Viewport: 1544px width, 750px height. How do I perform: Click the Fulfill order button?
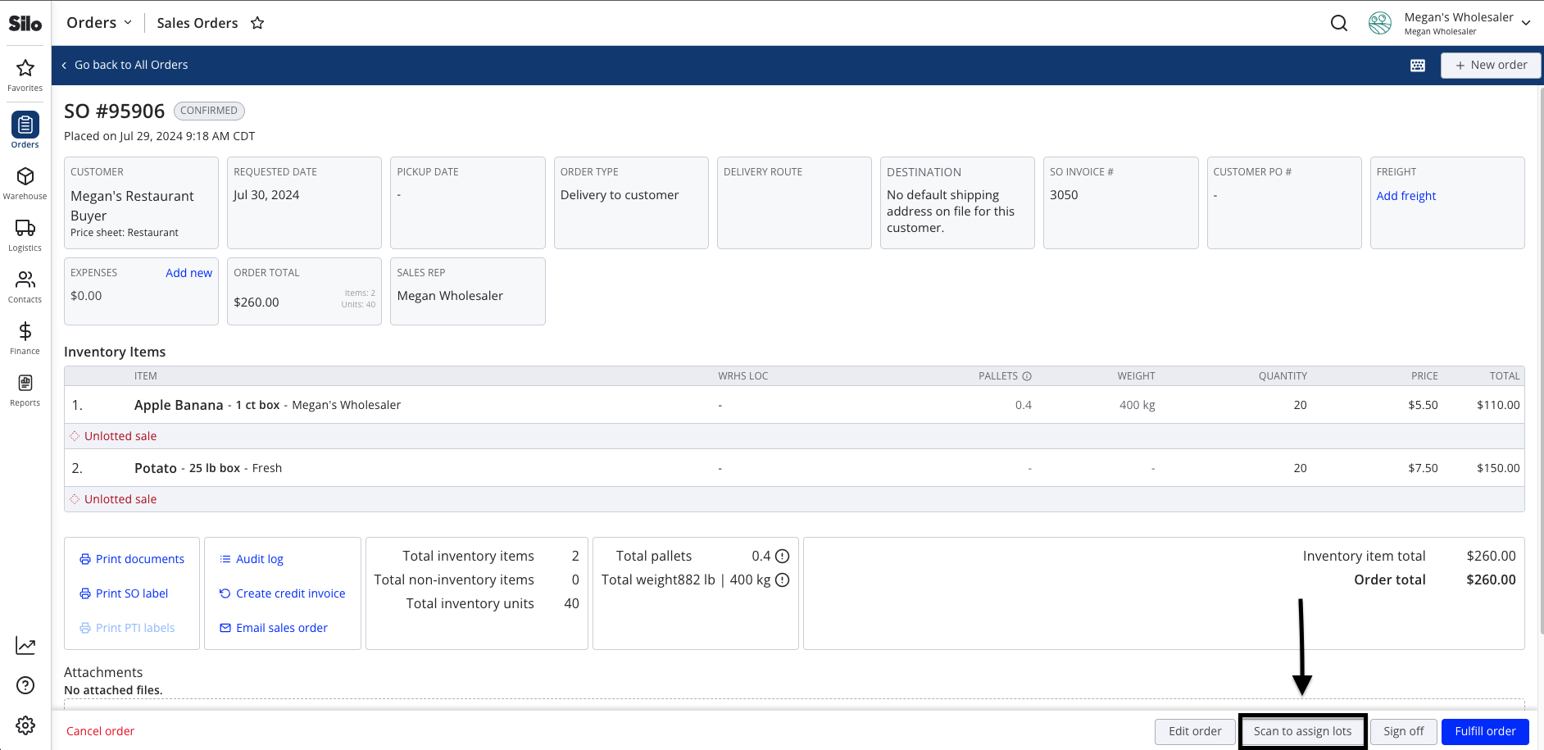pos(1485,731)
